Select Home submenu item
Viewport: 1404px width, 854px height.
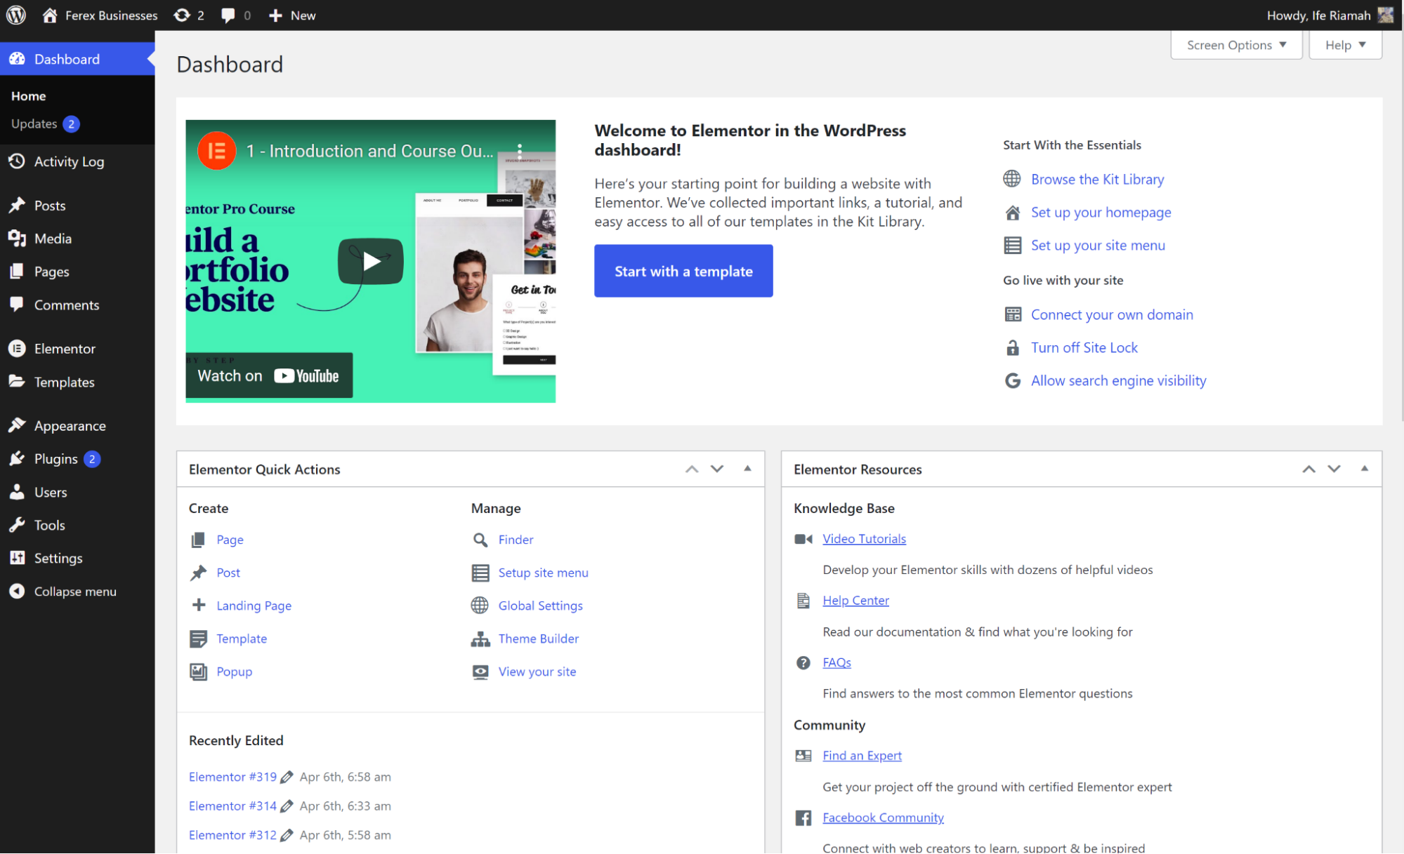[x=28, y=96]
